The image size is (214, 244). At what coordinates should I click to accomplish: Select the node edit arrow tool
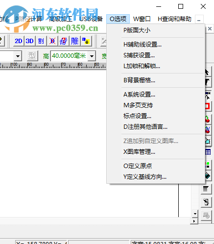(x=208, y=96)
